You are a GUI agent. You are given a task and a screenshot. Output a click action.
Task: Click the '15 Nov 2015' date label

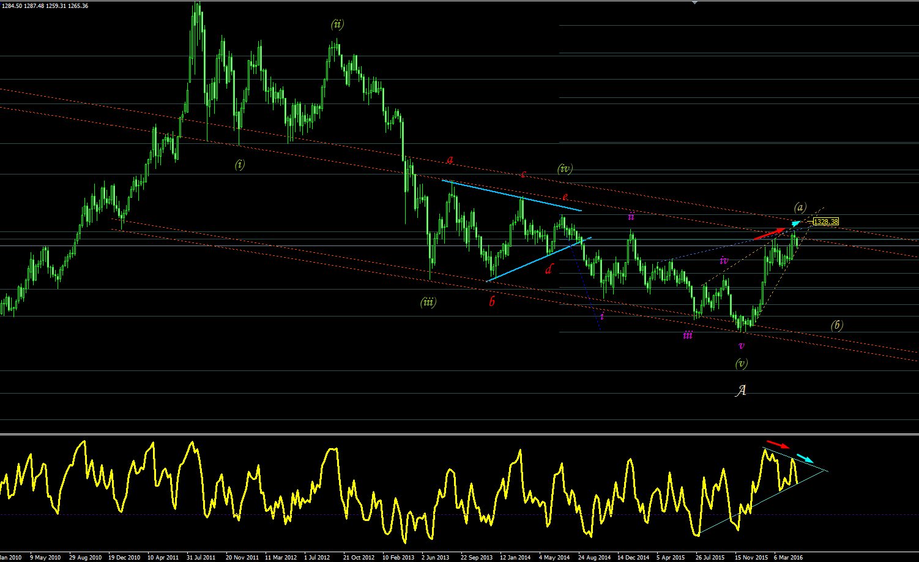pos(751,558)
